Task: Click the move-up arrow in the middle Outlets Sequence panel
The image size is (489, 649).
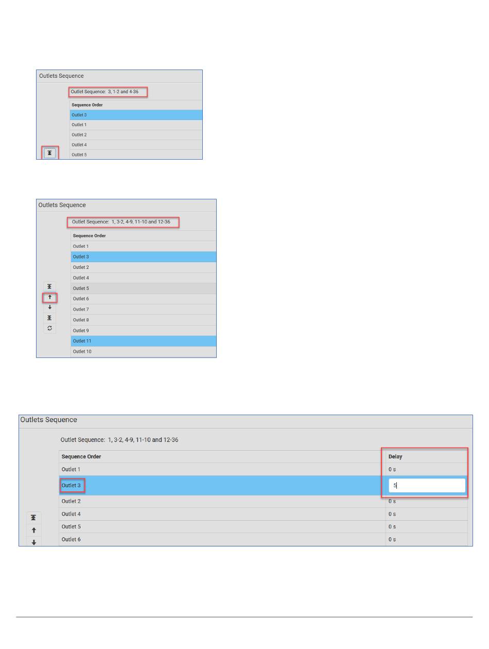Action: (50, 297)
